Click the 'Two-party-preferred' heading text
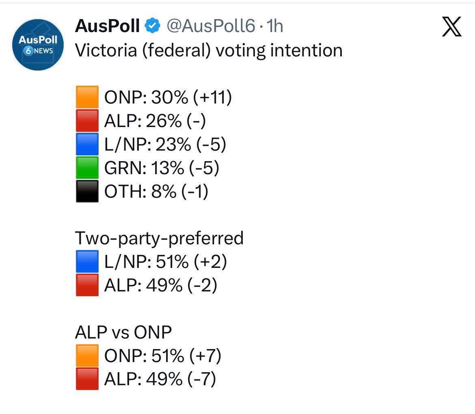Viewport: 475px width, 414px height. (x=159, y=238)
